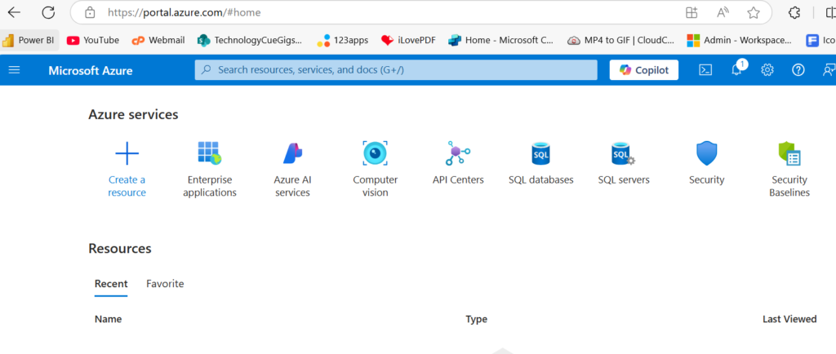
Task: Open SQL servers service
Action: (x=623, y=153)
